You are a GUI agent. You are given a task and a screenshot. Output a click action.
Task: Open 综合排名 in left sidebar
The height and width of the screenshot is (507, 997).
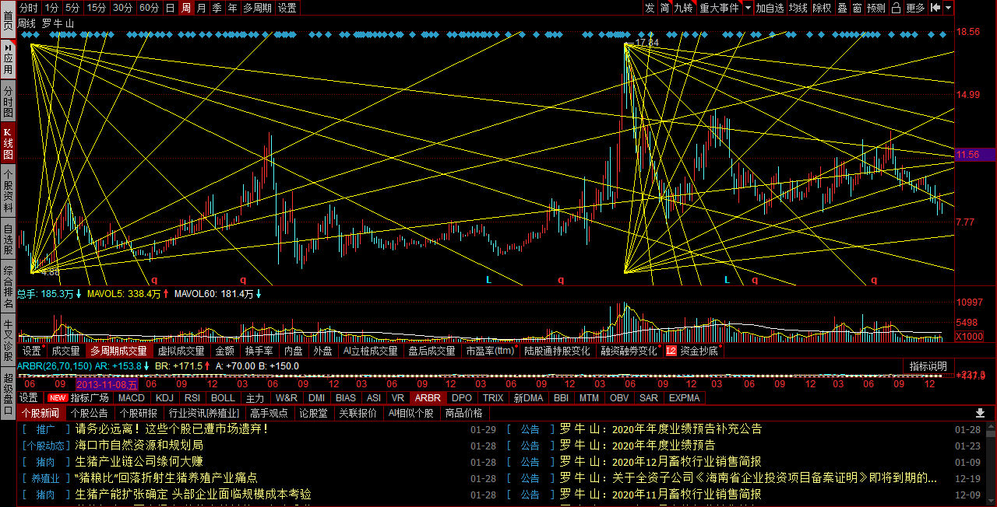pyautogui.click(x=8, y=287)
